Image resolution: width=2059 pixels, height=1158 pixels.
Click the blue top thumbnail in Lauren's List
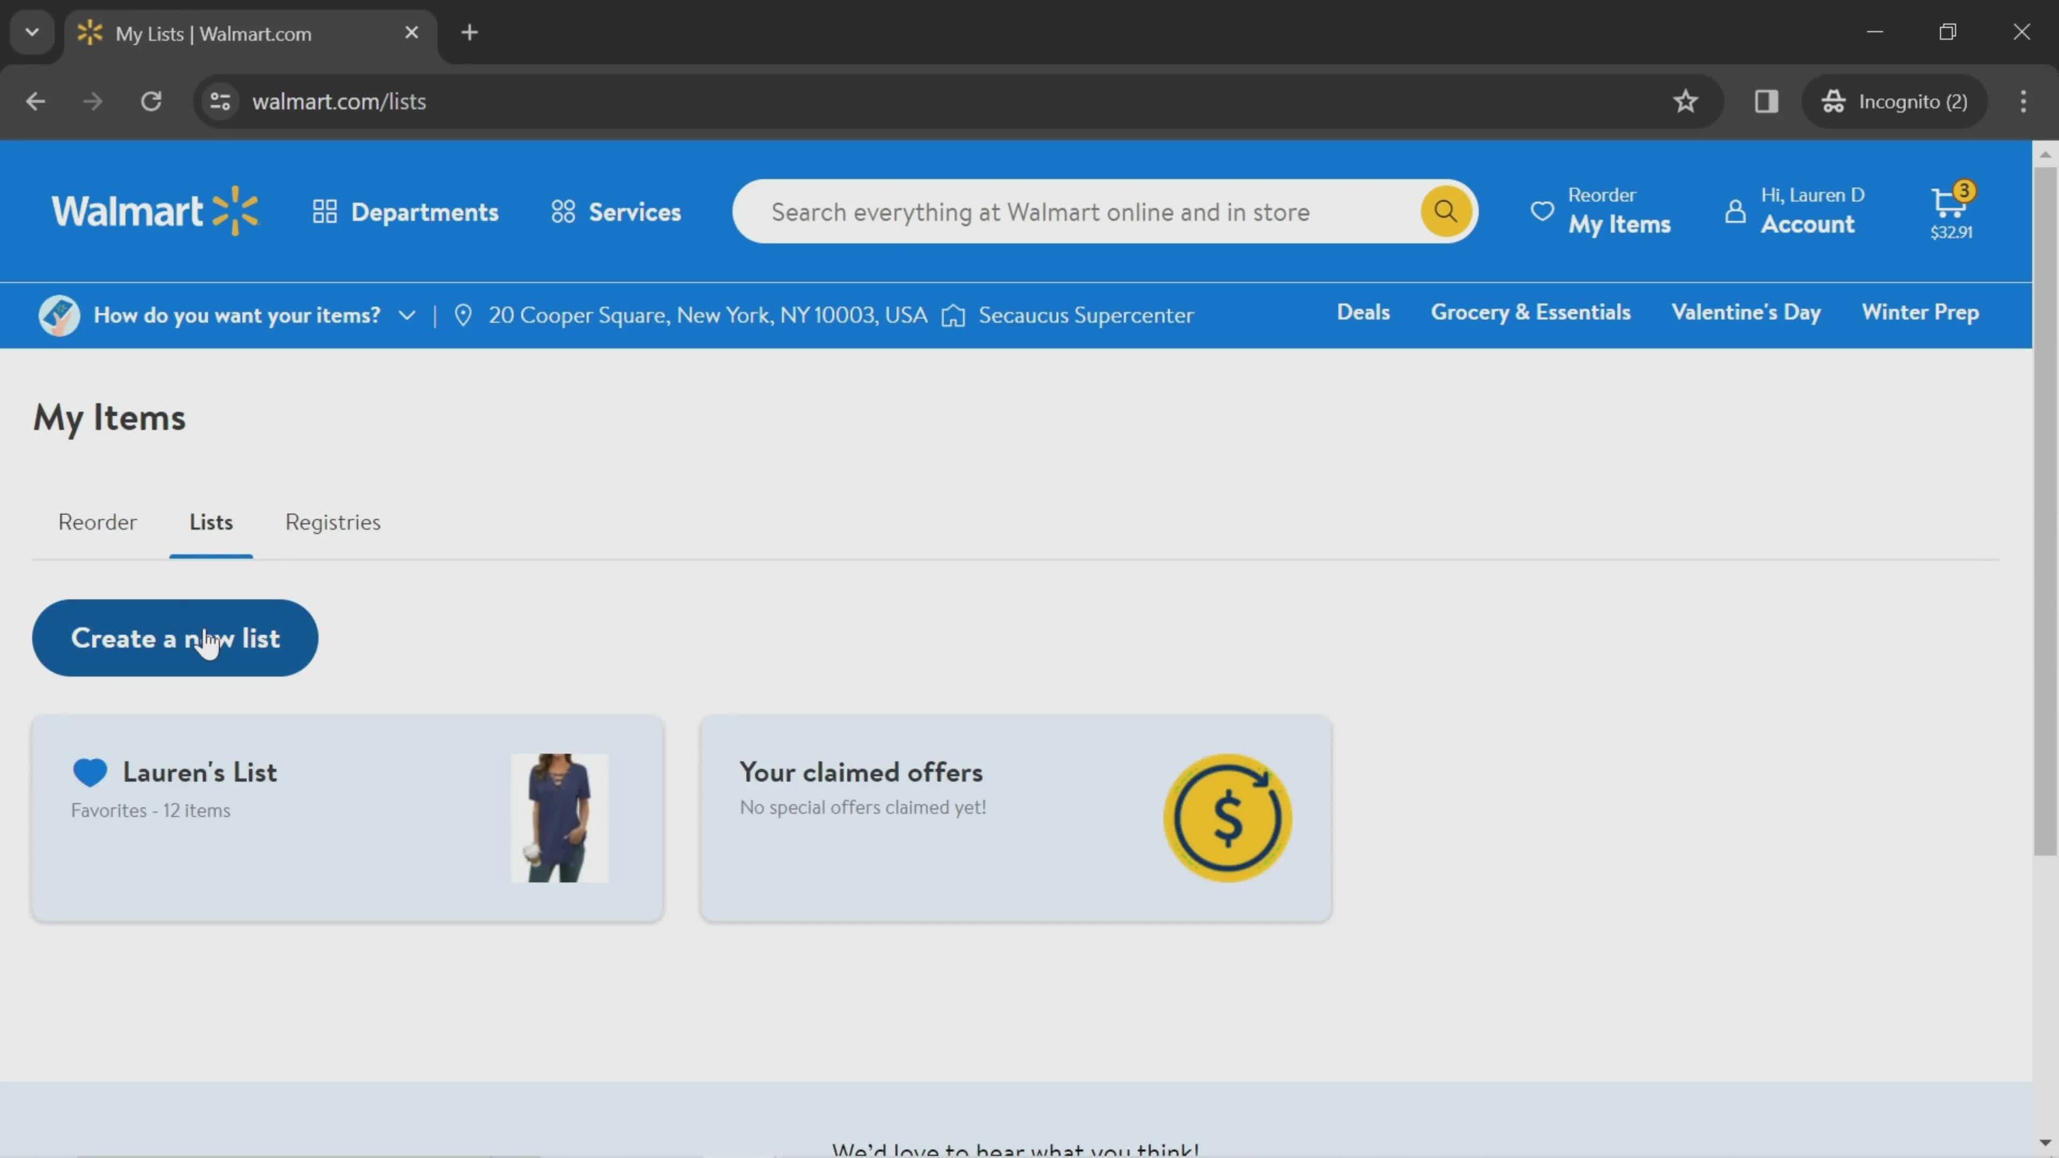(559, 818)
